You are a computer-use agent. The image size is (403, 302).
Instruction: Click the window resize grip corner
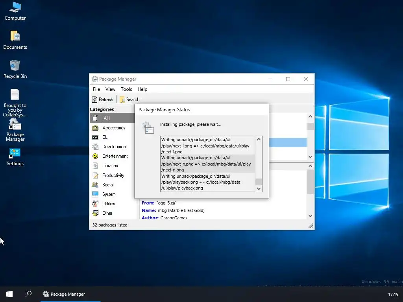[x=311, y=226]
